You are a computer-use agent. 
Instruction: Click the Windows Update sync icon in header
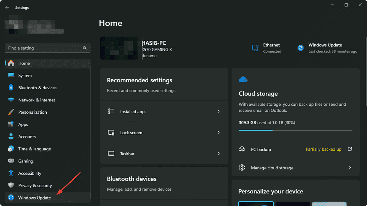300,48
